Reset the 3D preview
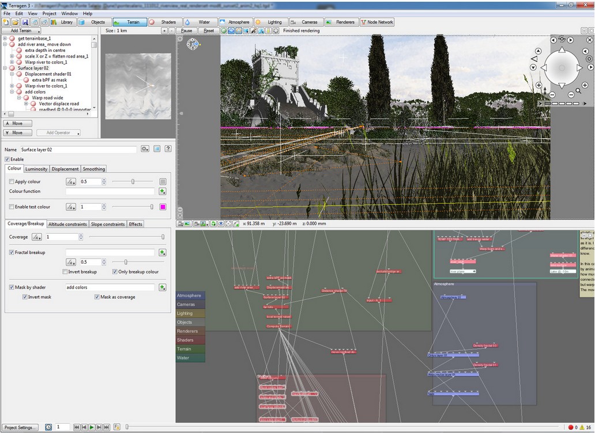595x433 pixels. click(209, 31)
